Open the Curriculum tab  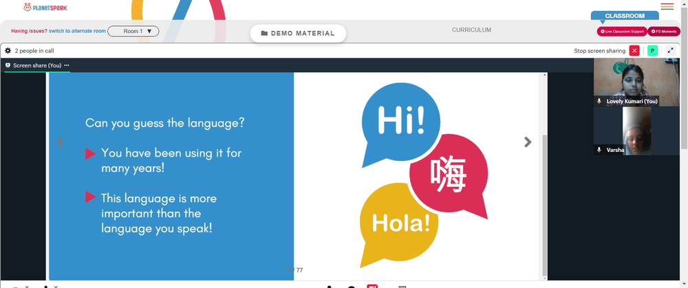(x=471, y=30)
